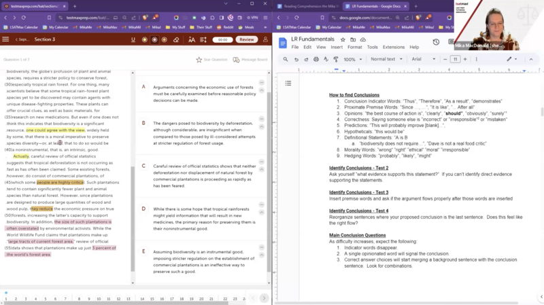Select the eraser tool
544x305 pixels.
click(176, 39)
